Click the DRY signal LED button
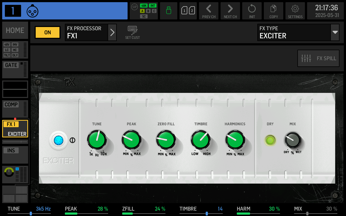The width and height of the screenshot is (346, 216). coord(270,140)
